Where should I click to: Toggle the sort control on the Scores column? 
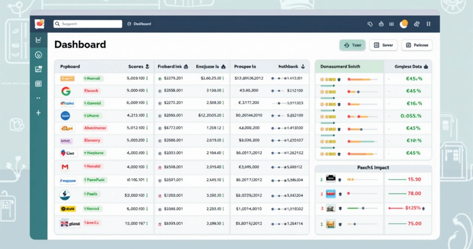tap(148, 66)
